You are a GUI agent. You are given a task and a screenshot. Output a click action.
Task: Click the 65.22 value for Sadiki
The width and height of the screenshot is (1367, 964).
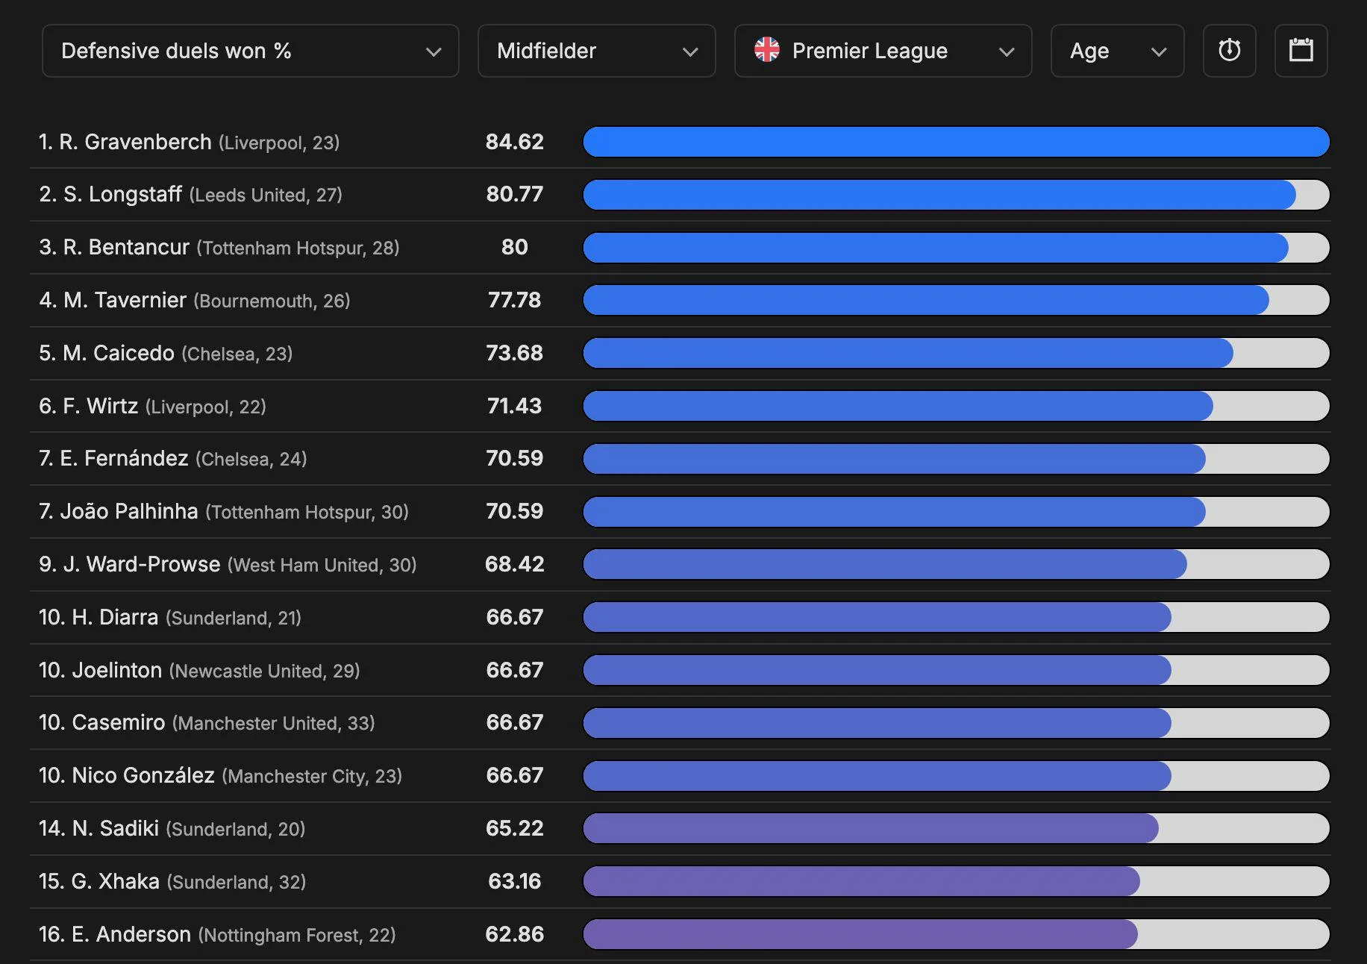pos(515,828)
